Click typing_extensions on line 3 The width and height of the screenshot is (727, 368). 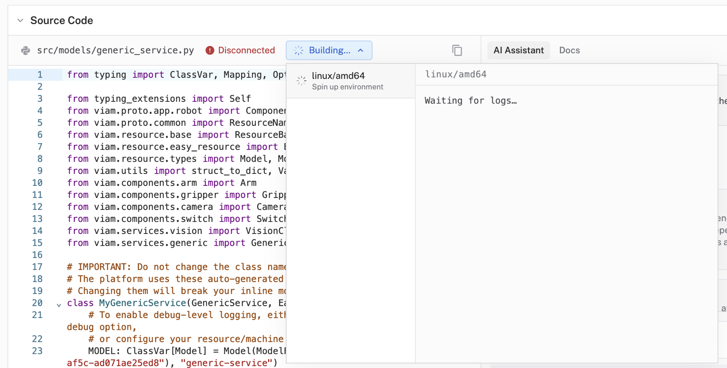[x=140, y=99]
